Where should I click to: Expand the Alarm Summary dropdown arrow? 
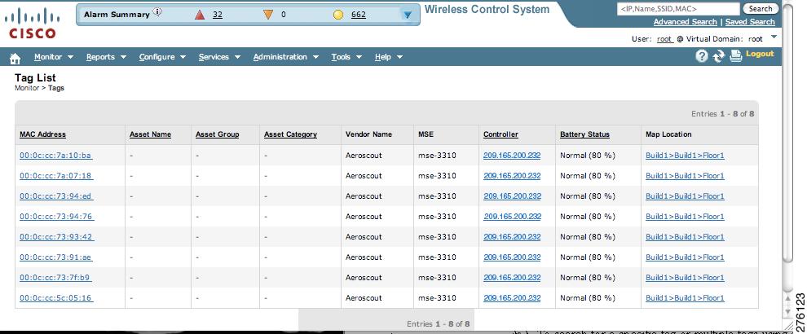point(408,15)
